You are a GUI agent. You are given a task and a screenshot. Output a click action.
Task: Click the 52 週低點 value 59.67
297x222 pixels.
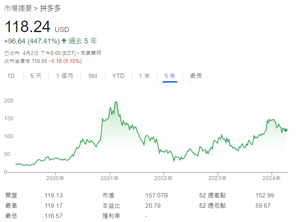point(263,205)
